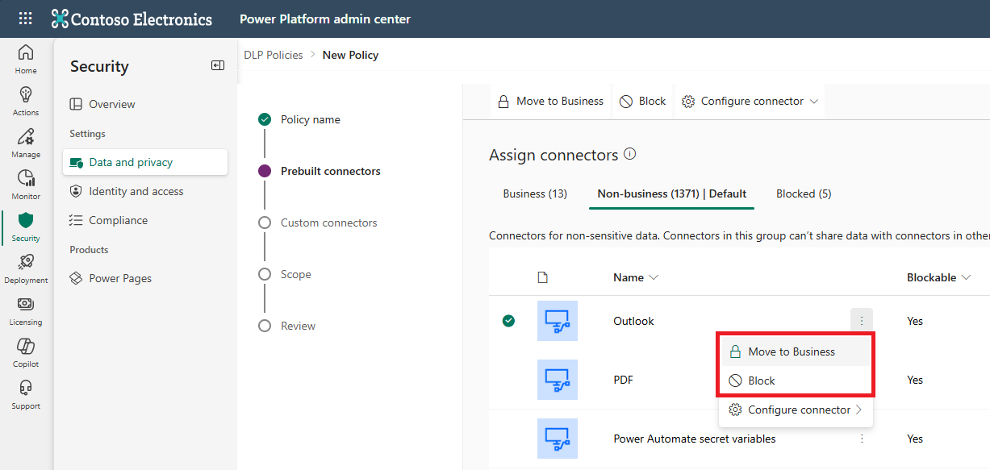This screenshot has width=990, height=470.
Task: Click Power Automate secret variables icon
Action: [558, 439]
